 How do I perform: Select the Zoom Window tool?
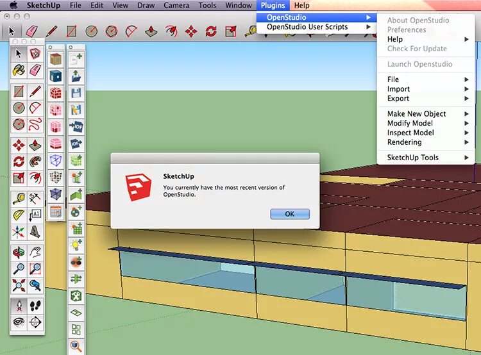tap(35, 269)
